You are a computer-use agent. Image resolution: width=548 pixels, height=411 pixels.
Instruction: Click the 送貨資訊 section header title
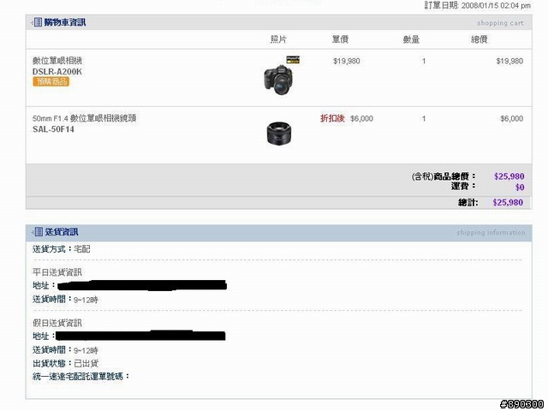point(62,232)
